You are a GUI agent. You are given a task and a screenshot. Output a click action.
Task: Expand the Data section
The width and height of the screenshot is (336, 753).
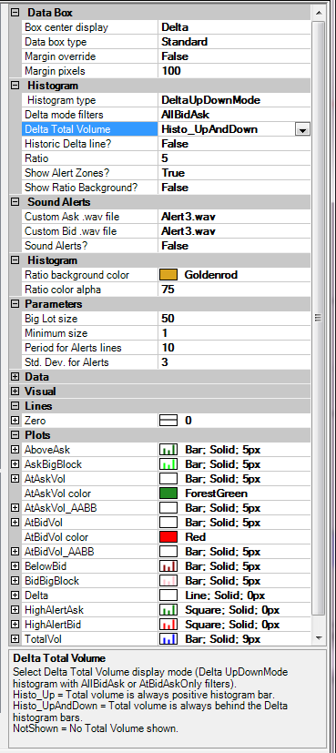click(15, 377)
